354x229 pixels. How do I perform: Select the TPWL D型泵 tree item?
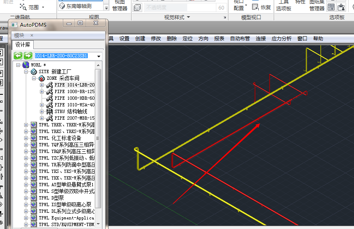51,198
